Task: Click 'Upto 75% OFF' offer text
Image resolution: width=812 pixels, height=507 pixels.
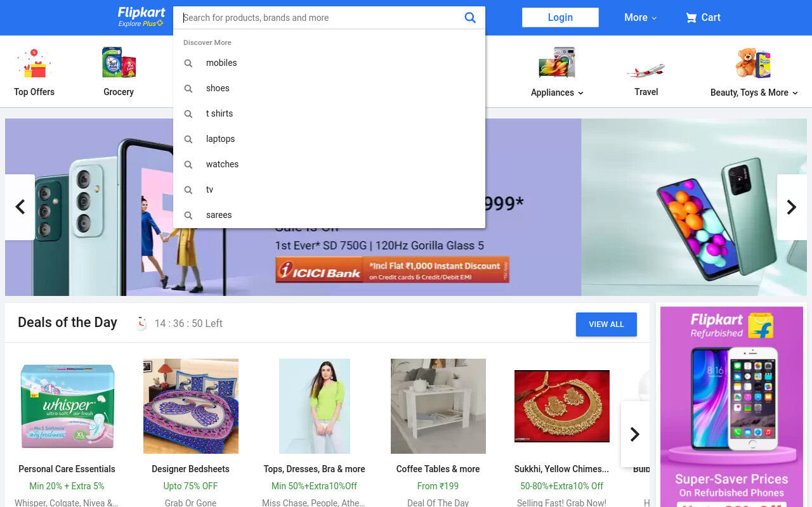Action: pyautogui.click(x=190, y=486)
